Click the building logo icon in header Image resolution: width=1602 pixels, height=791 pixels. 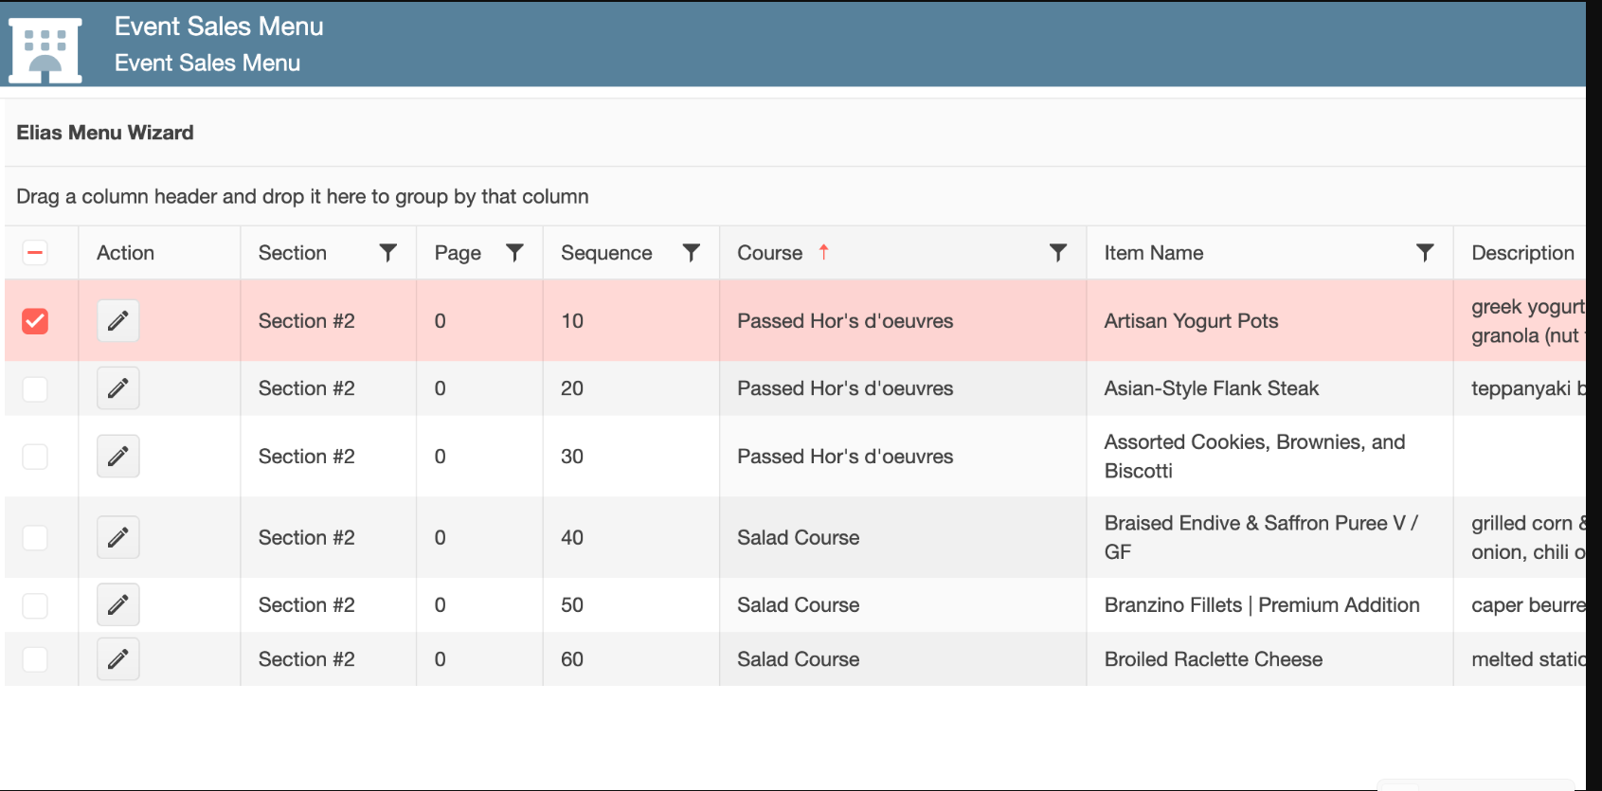pos(45,49)
